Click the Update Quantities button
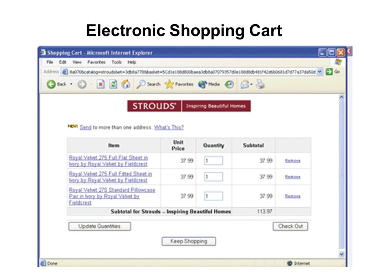Image resolution: width=368 pixels, height=276 pixels. click(x=100, y=226)
